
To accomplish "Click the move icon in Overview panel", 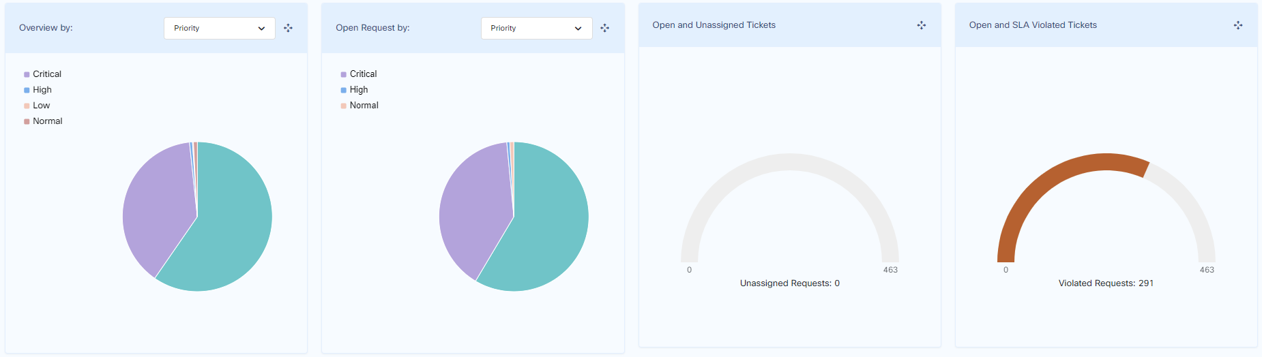I will point(288,28).
